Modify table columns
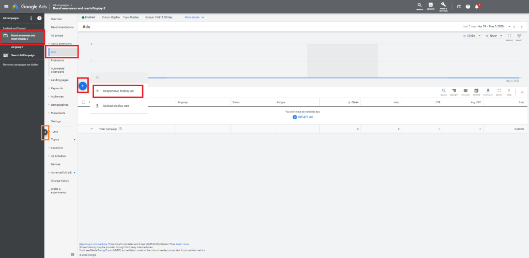This screenshot has width=529, height=258. coord(465,92)
